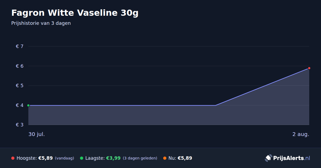Click the € 5 axis label
The height and width of the screenshot is (168, 321).
20,86
